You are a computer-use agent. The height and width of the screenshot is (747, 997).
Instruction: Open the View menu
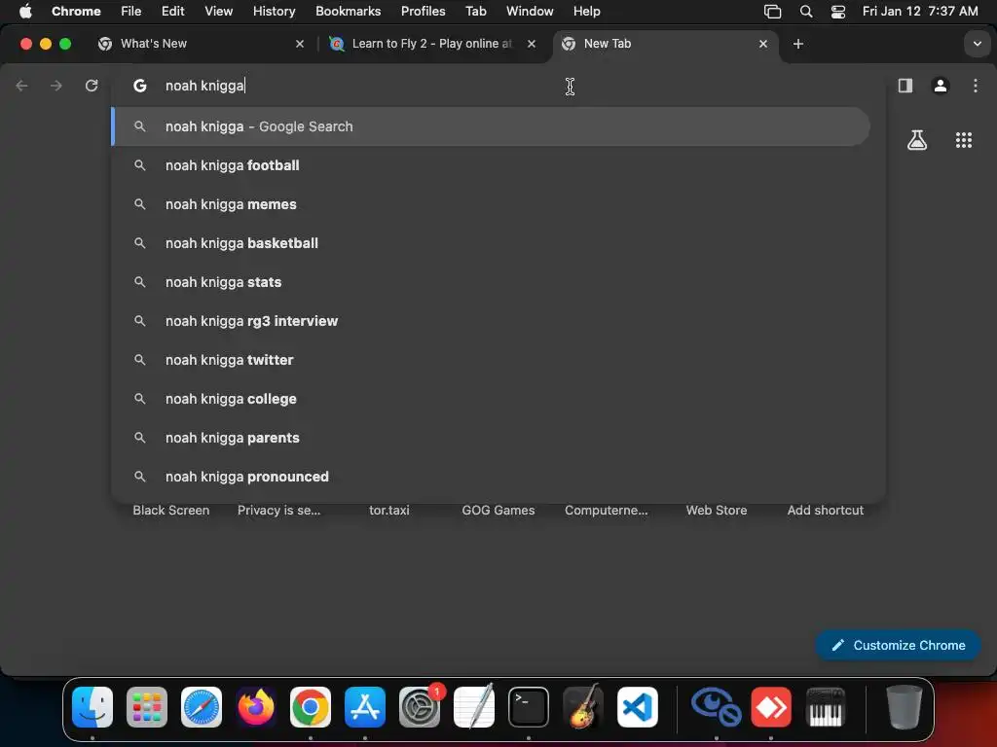[219, 11]
